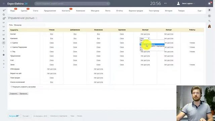
Task: Pick the option ending with + подотделов
Action: click(x=152, y=46)
